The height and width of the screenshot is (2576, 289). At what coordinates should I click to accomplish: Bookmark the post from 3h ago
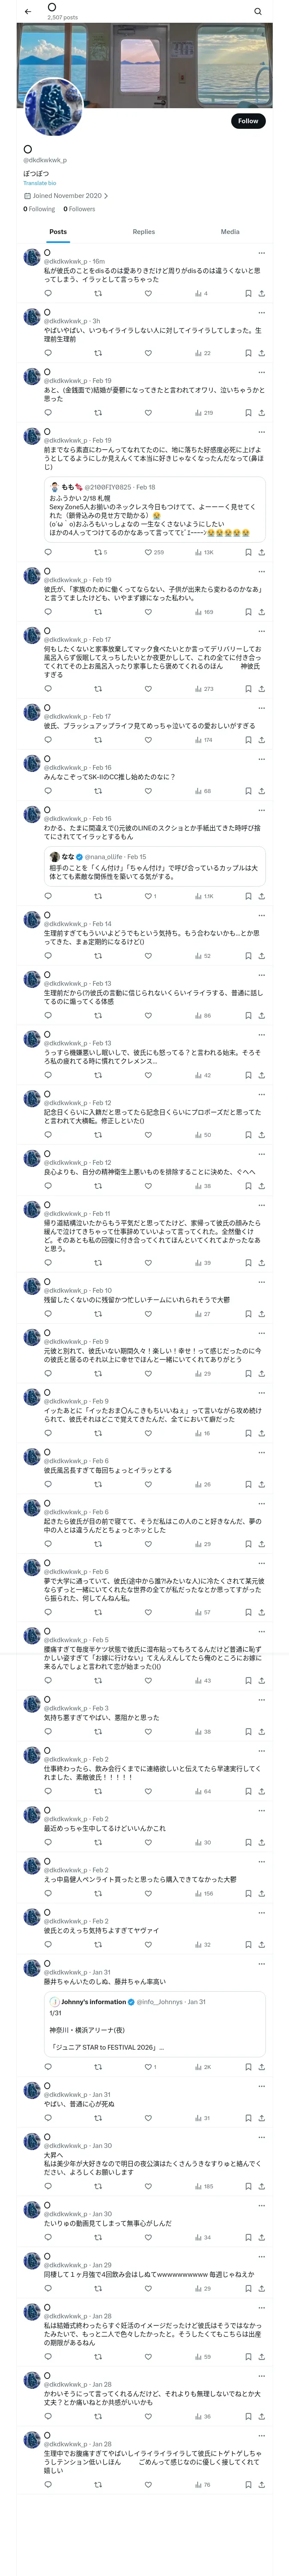point(248,353)
